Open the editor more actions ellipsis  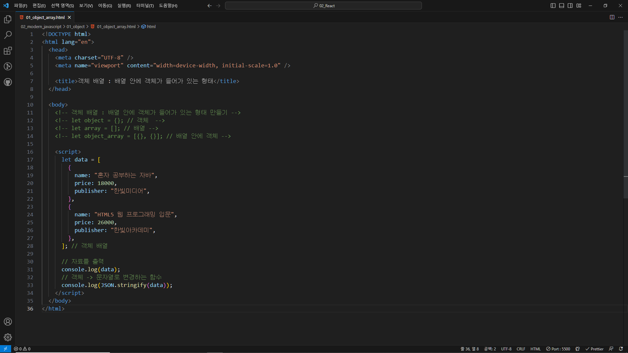(620, 17)
